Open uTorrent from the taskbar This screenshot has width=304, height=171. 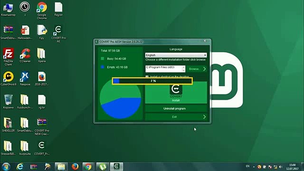(x=103, y=167)
